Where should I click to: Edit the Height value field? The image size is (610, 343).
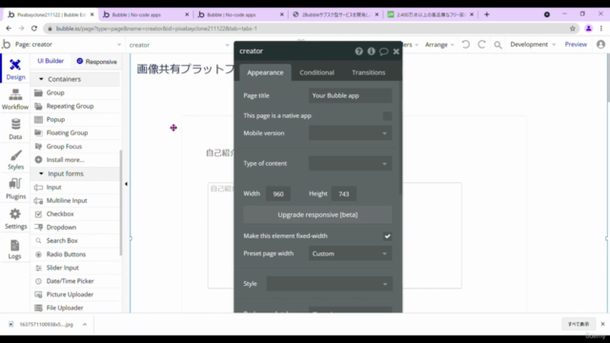343,193
